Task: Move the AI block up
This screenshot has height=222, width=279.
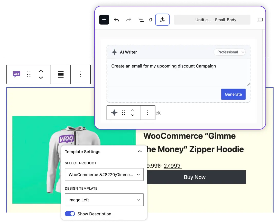Action: click(133, 110)
